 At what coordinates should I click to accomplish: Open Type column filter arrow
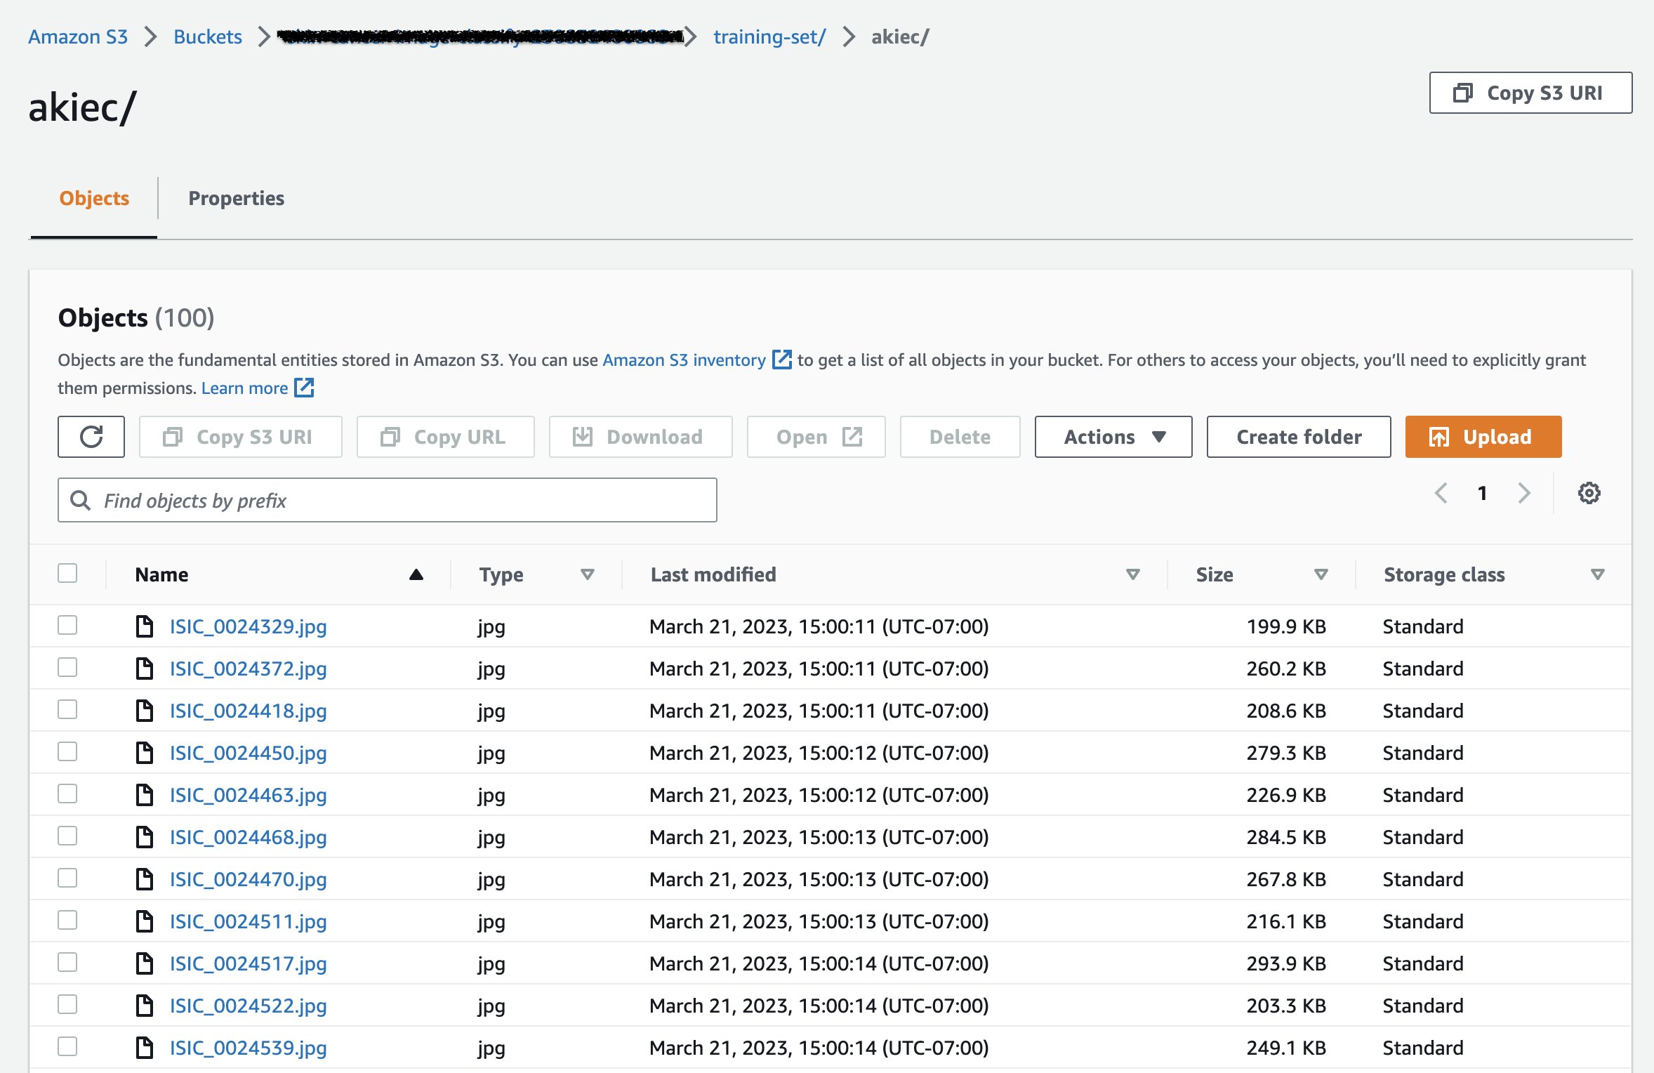click(x=588, y=574)
